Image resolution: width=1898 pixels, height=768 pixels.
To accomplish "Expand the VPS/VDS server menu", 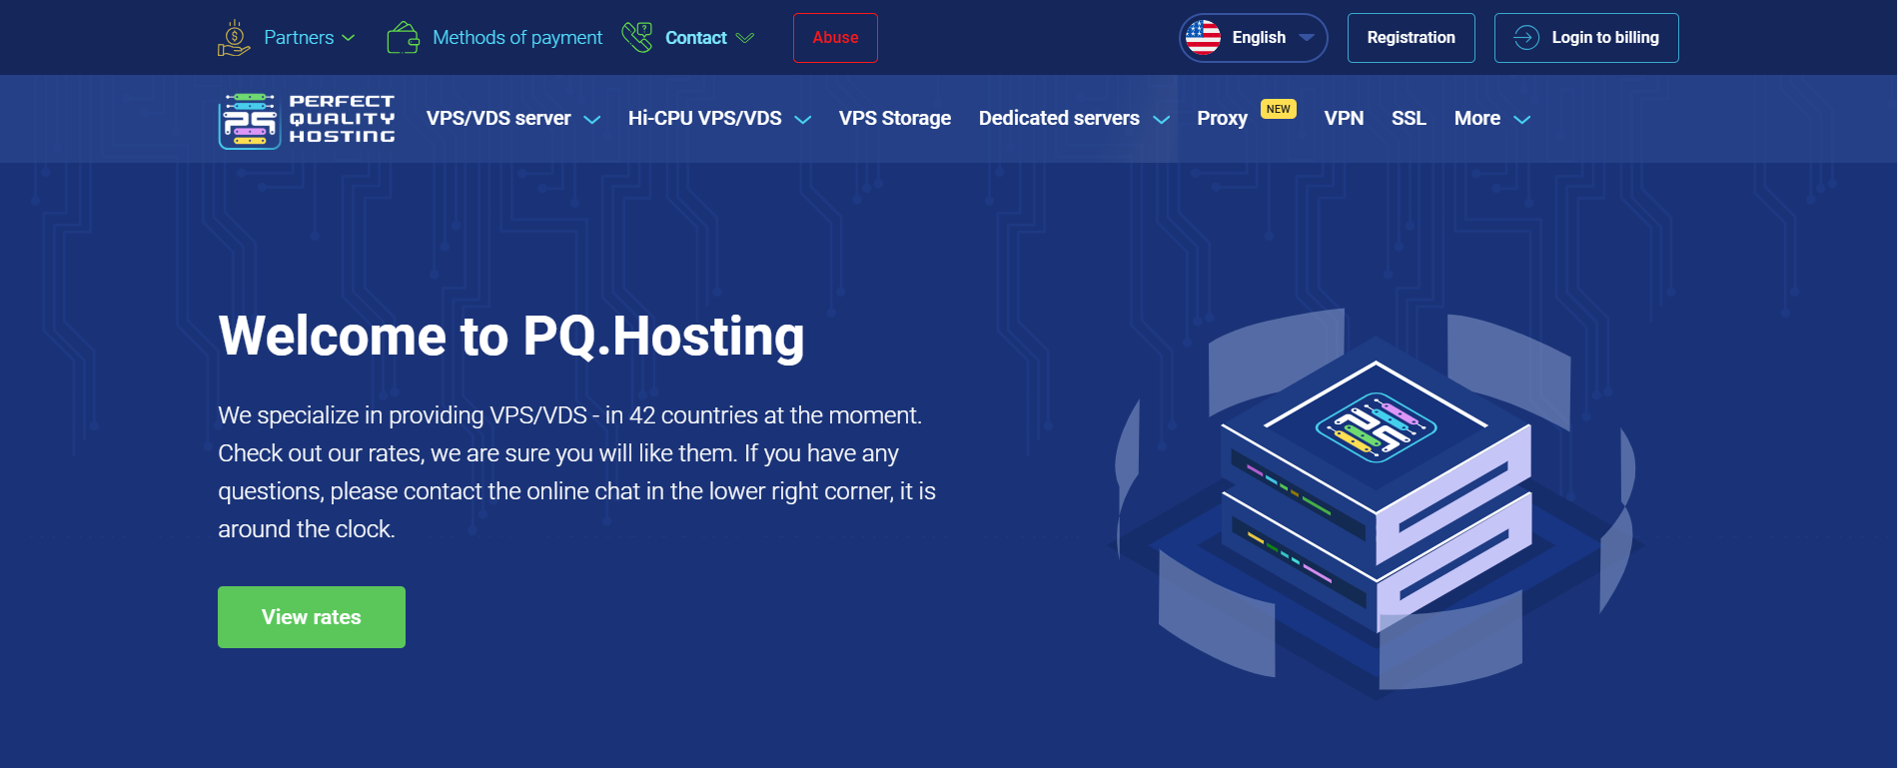I will 512,119.
